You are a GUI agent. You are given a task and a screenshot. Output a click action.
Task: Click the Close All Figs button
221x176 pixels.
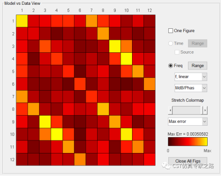(188, 161)
